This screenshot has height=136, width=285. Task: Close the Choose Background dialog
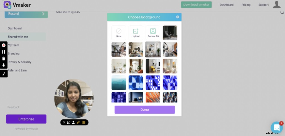tap(178, 17)
